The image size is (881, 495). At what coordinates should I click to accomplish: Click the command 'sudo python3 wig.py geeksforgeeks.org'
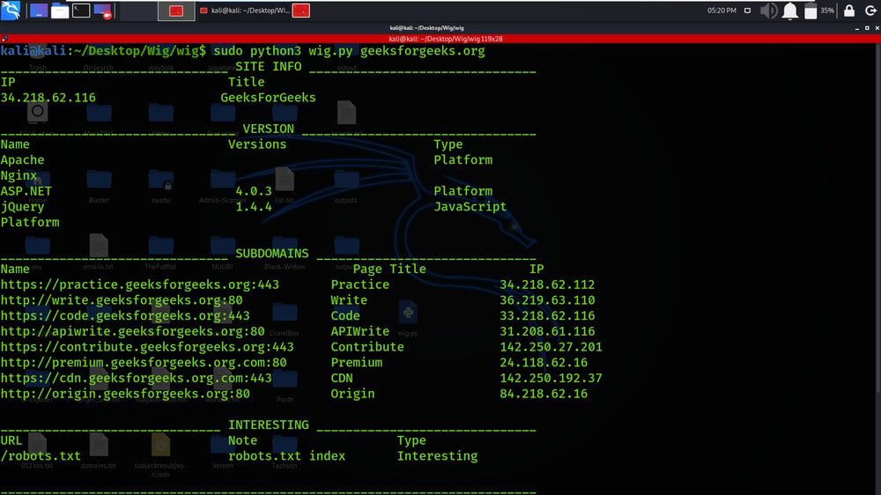click(x=349, y=51)
